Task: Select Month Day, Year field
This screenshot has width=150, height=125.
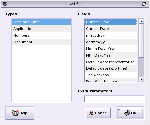Action: [x=111, y=49]
